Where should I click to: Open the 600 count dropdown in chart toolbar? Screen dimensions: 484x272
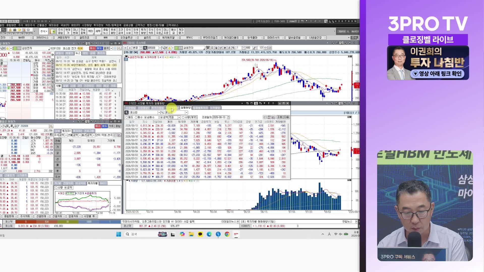[255, 48]
